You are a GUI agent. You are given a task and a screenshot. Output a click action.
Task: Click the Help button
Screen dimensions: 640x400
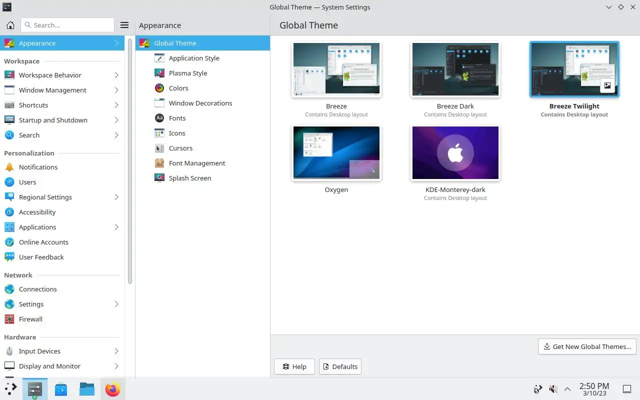(294, 366)
